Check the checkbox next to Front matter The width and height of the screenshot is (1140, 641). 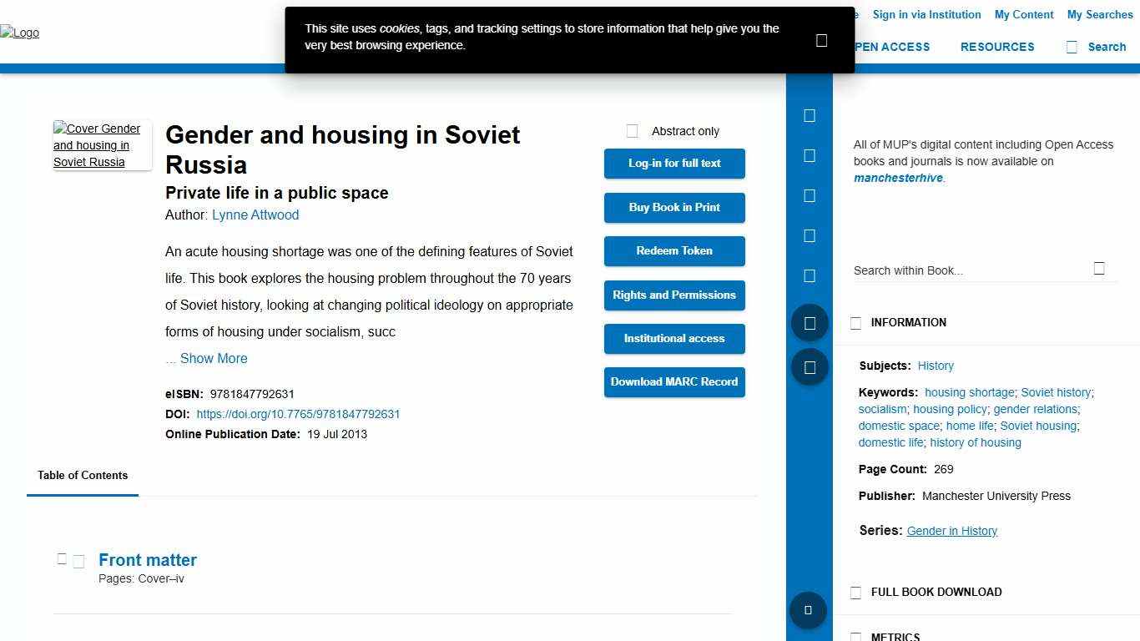tap(79, 560)
